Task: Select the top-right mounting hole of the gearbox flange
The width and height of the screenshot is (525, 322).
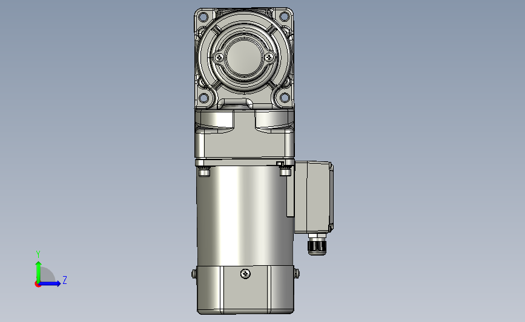Action: tap(284, 16)
